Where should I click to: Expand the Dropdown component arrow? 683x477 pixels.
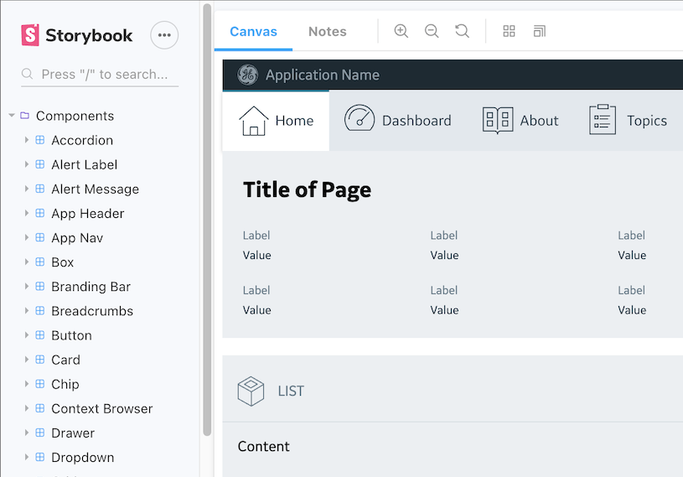27,458
